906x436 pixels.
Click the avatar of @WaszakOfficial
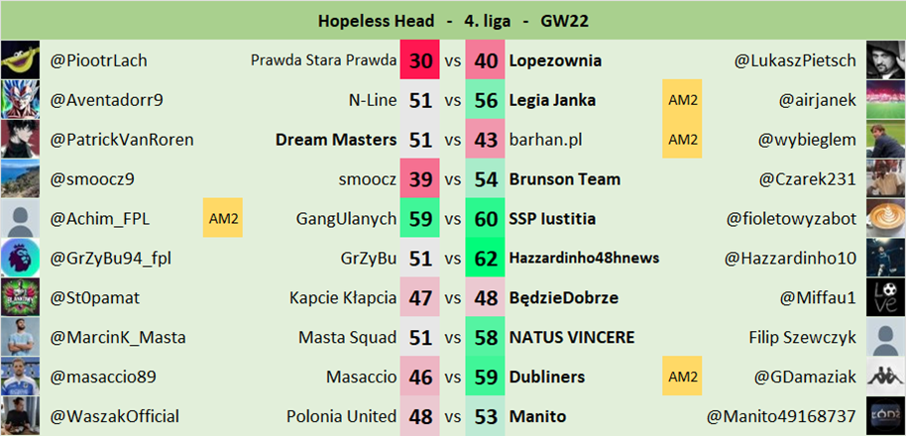pos(20,416)
